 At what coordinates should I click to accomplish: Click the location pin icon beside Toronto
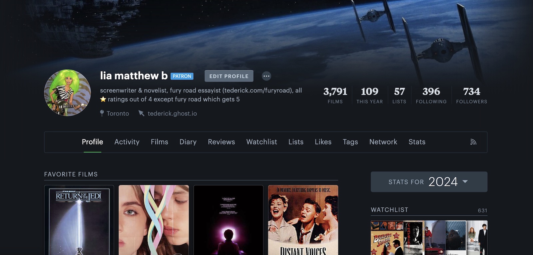pos(102,114)
